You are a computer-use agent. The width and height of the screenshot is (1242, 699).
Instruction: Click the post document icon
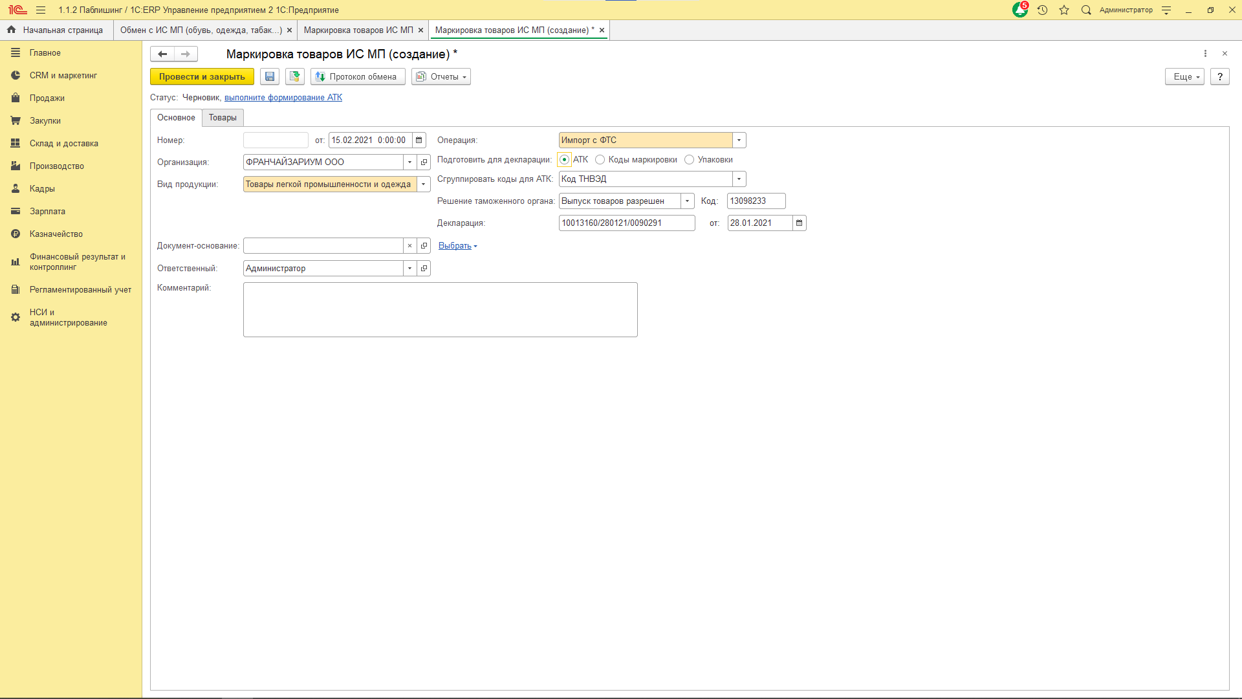[295, 76]
